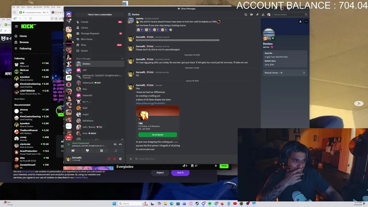Viewport: 368px width, 207px height.
Task: Open History menu in browser
Action: [x=29, y=7]
